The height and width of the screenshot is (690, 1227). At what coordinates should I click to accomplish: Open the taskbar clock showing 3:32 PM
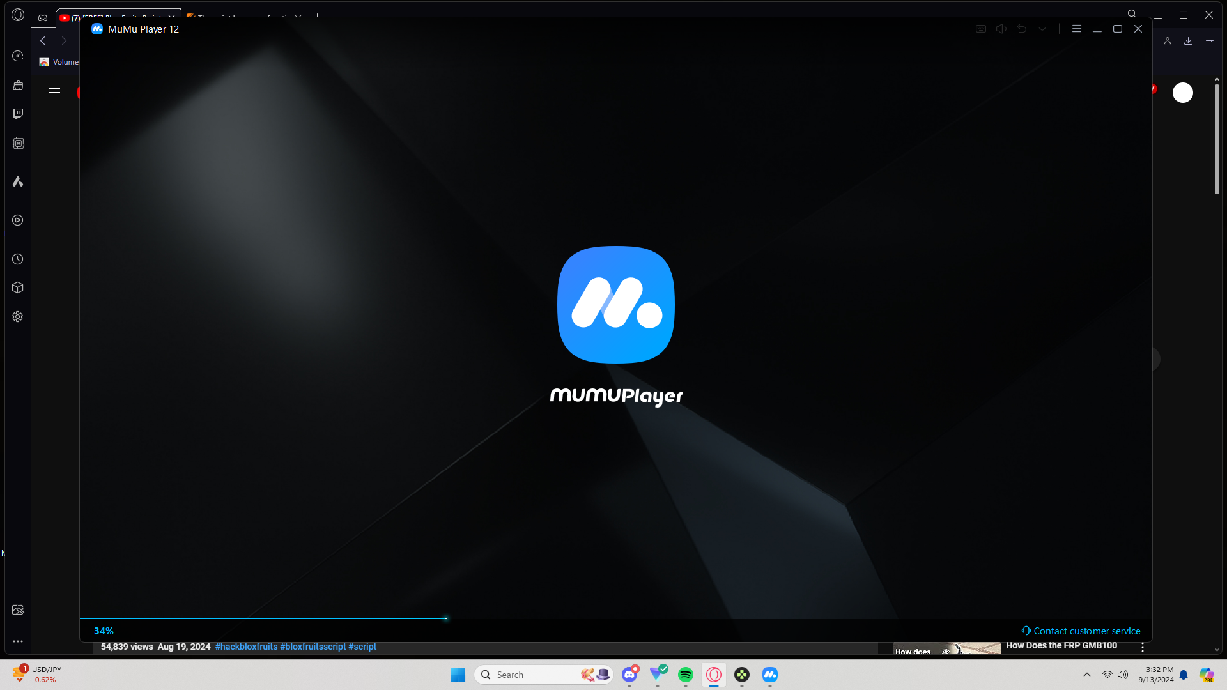(1156, 675)
